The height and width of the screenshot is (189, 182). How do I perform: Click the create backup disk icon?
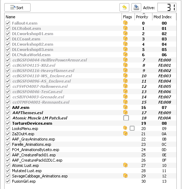coord(136,7)
